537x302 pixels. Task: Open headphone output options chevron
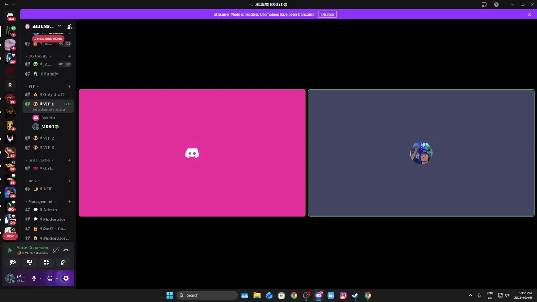(57, 279)
